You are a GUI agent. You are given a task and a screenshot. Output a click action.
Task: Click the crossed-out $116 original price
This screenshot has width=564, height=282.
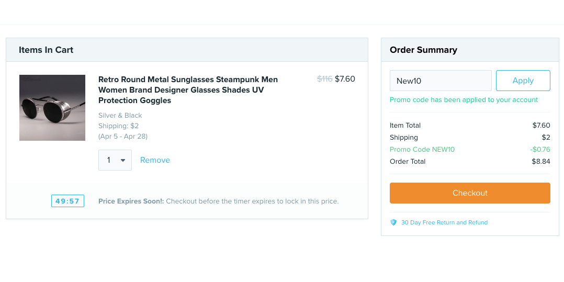tap(324, 79)
